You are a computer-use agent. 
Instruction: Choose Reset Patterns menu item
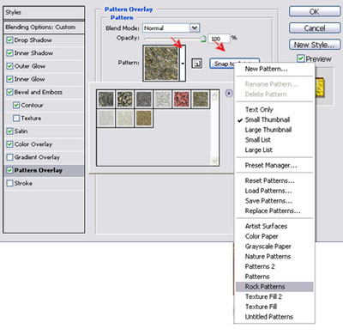(269, 180)
